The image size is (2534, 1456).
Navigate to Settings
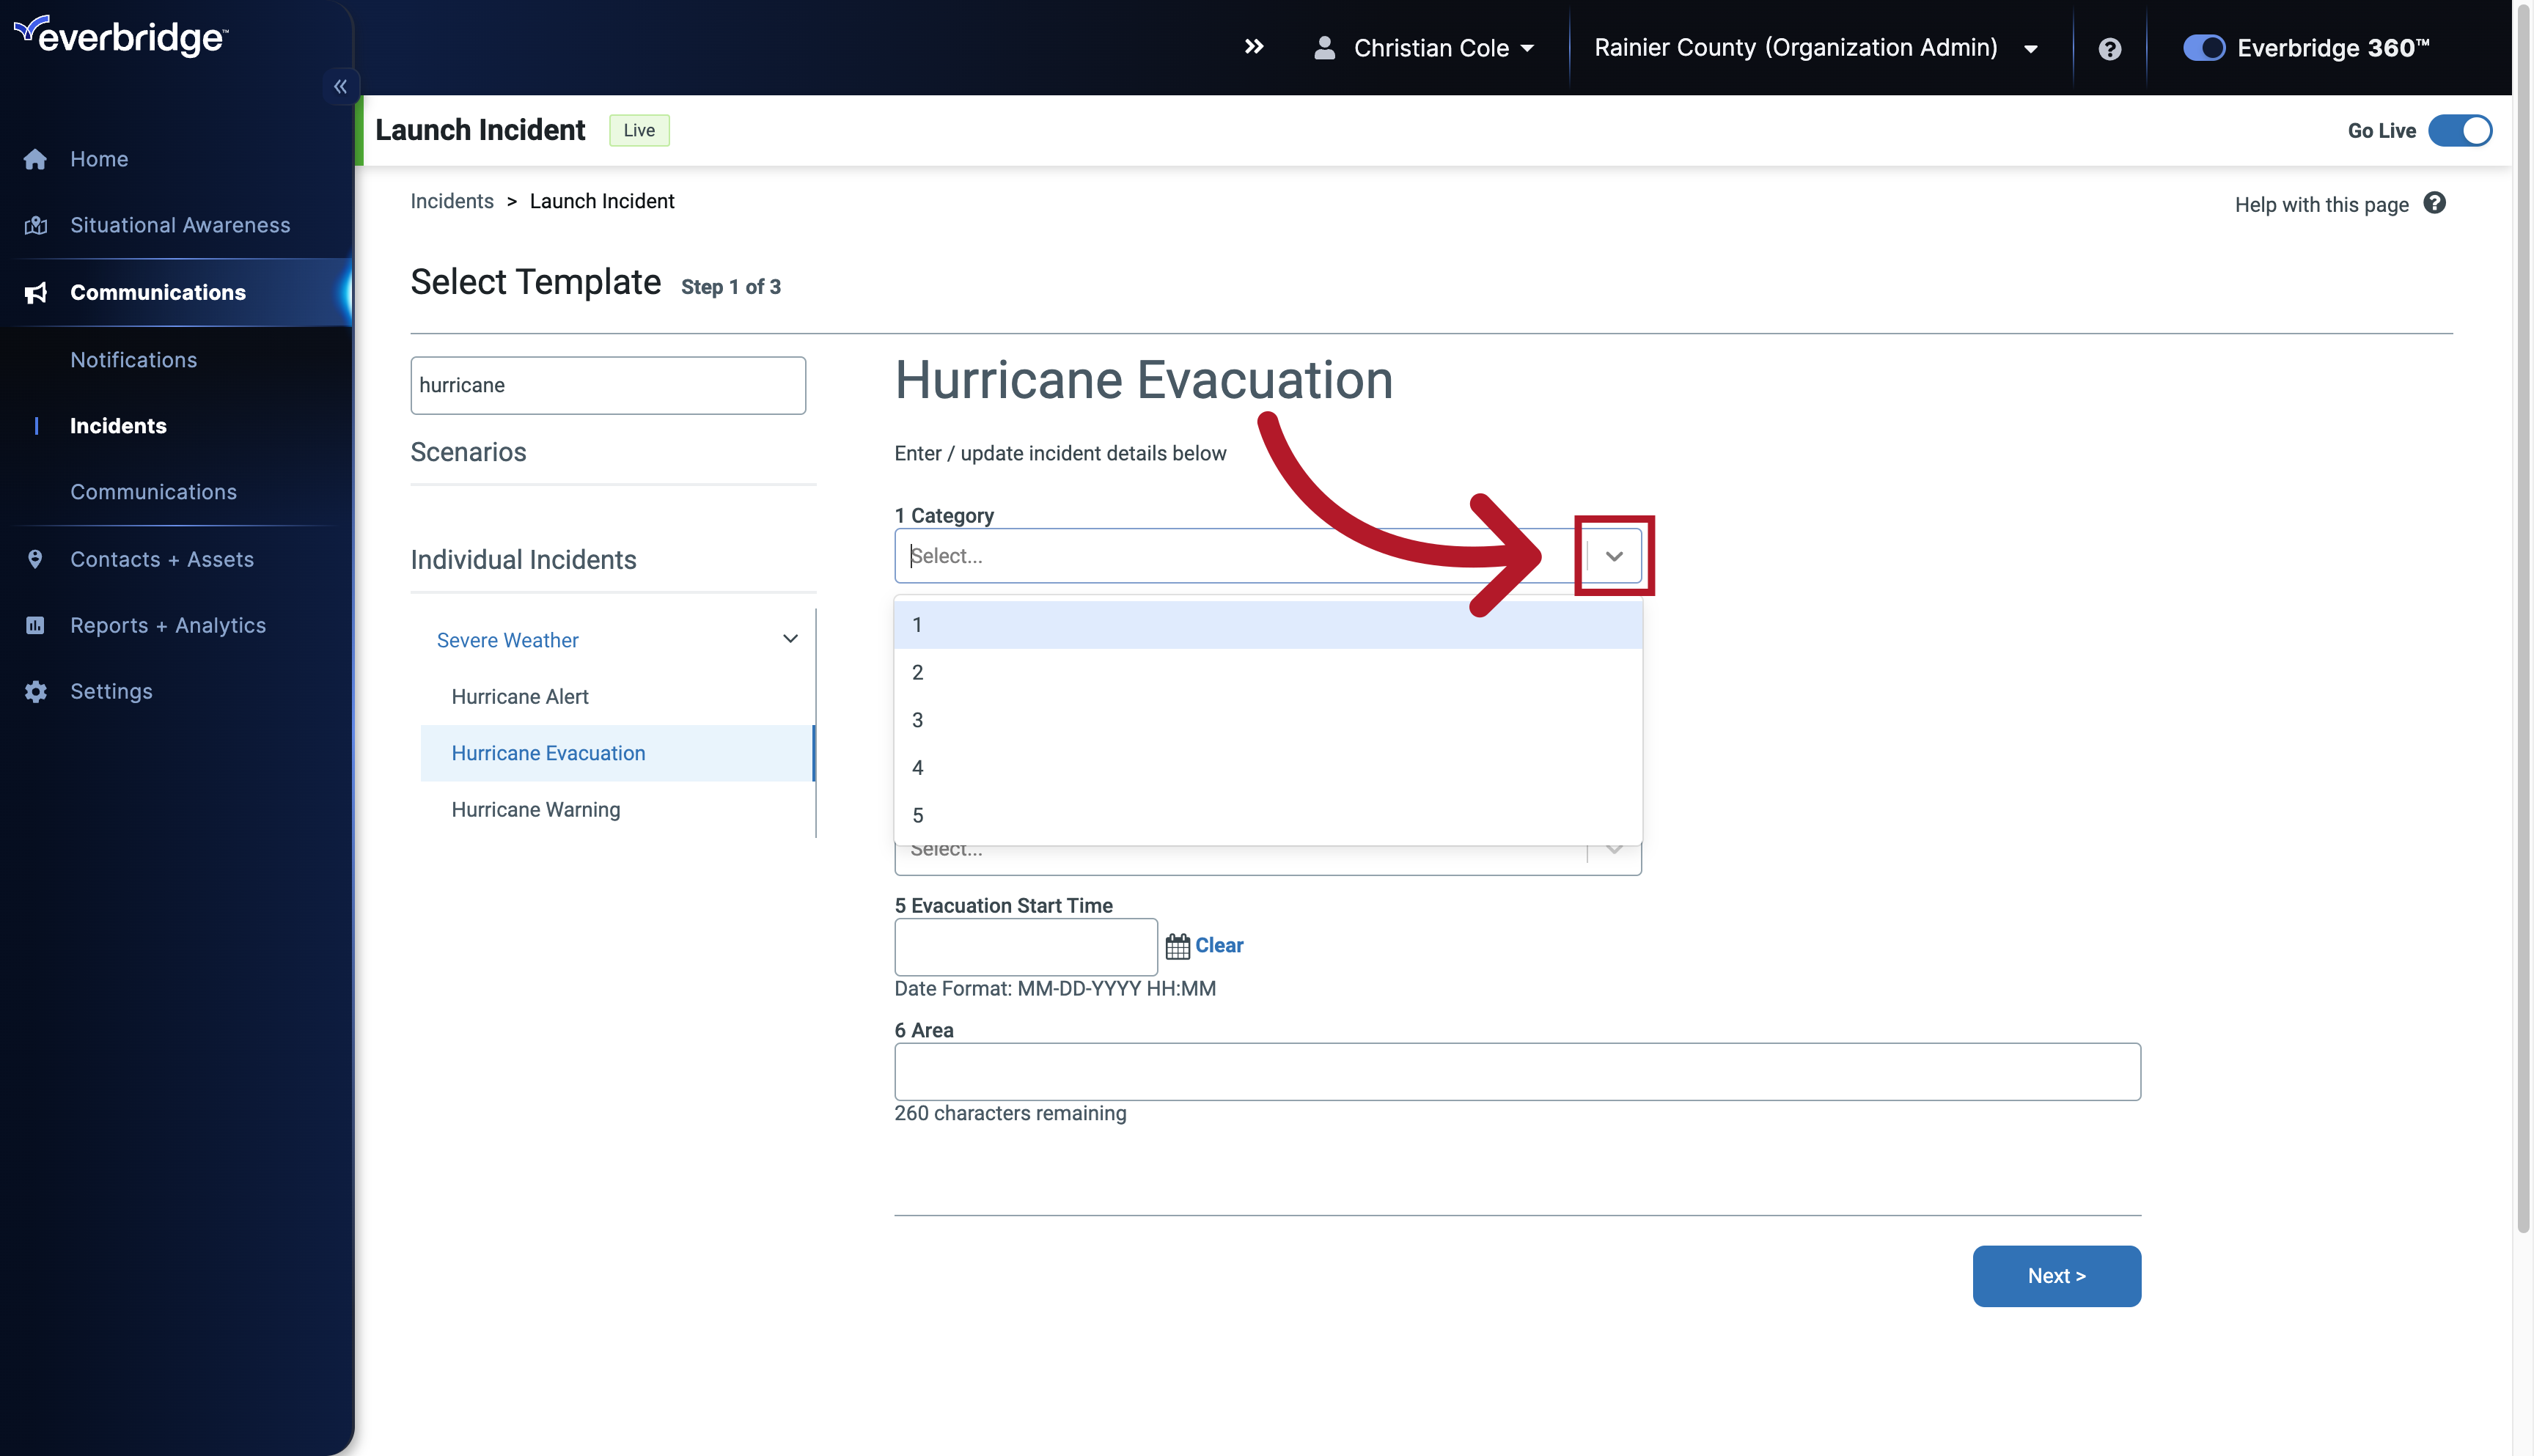(x=110, y=691)
